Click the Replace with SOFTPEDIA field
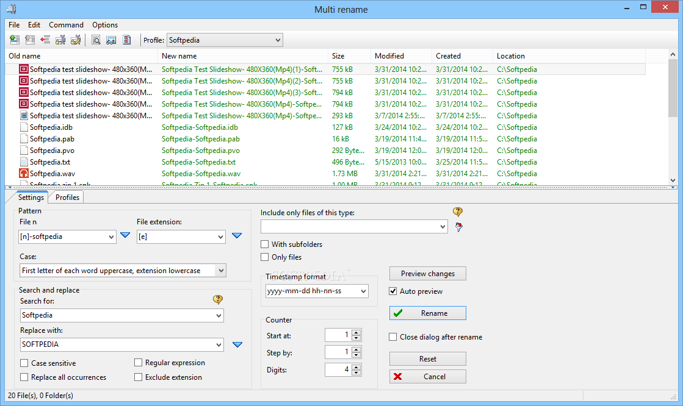 click(117, 344)
